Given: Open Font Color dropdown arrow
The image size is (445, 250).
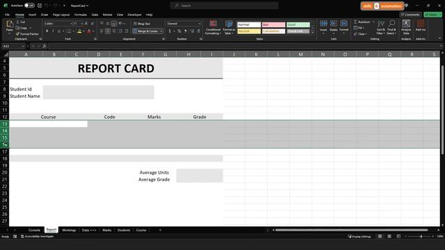Looking at the screenshot, I should (x=93, y=31).
